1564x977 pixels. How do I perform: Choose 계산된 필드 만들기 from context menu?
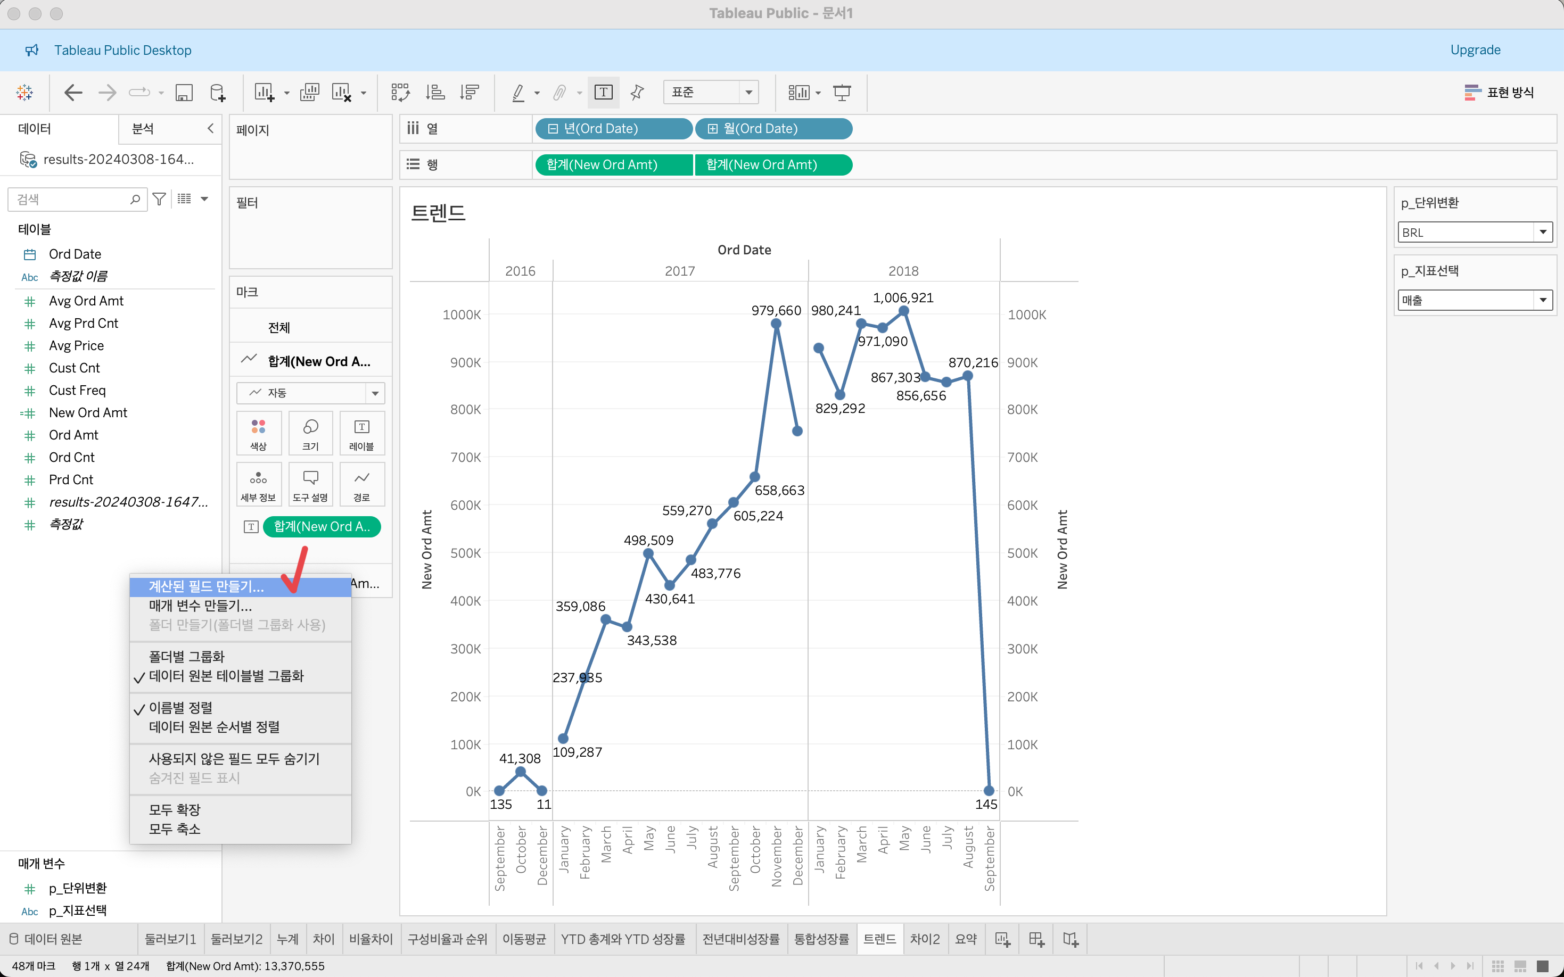(207, 586)
